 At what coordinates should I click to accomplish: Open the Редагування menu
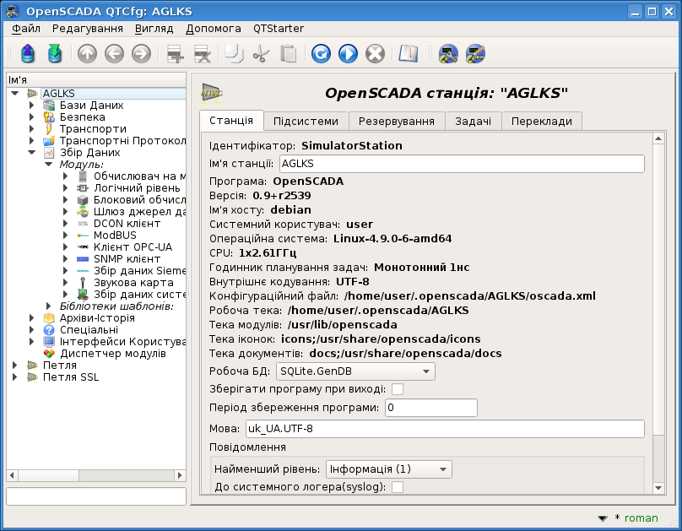point(88,29)
